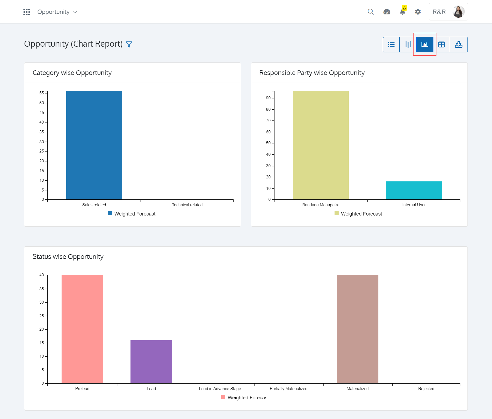Click the Internal User axis label
Viewport: 492px width, 419px height.
click(414, 205)
